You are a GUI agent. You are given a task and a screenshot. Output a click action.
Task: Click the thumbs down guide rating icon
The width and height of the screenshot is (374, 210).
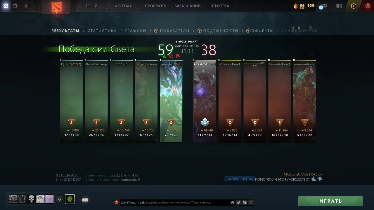coord(320,179)
